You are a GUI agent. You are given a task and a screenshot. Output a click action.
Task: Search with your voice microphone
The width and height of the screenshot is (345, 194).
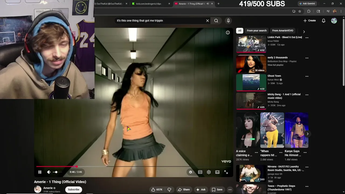pyautogui.click(x=228, y=20)
